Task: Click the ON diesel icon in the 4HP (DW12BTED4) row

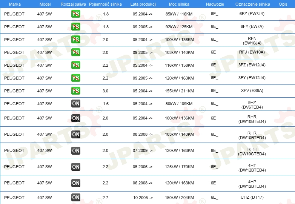Action: (x=75, y=183)
